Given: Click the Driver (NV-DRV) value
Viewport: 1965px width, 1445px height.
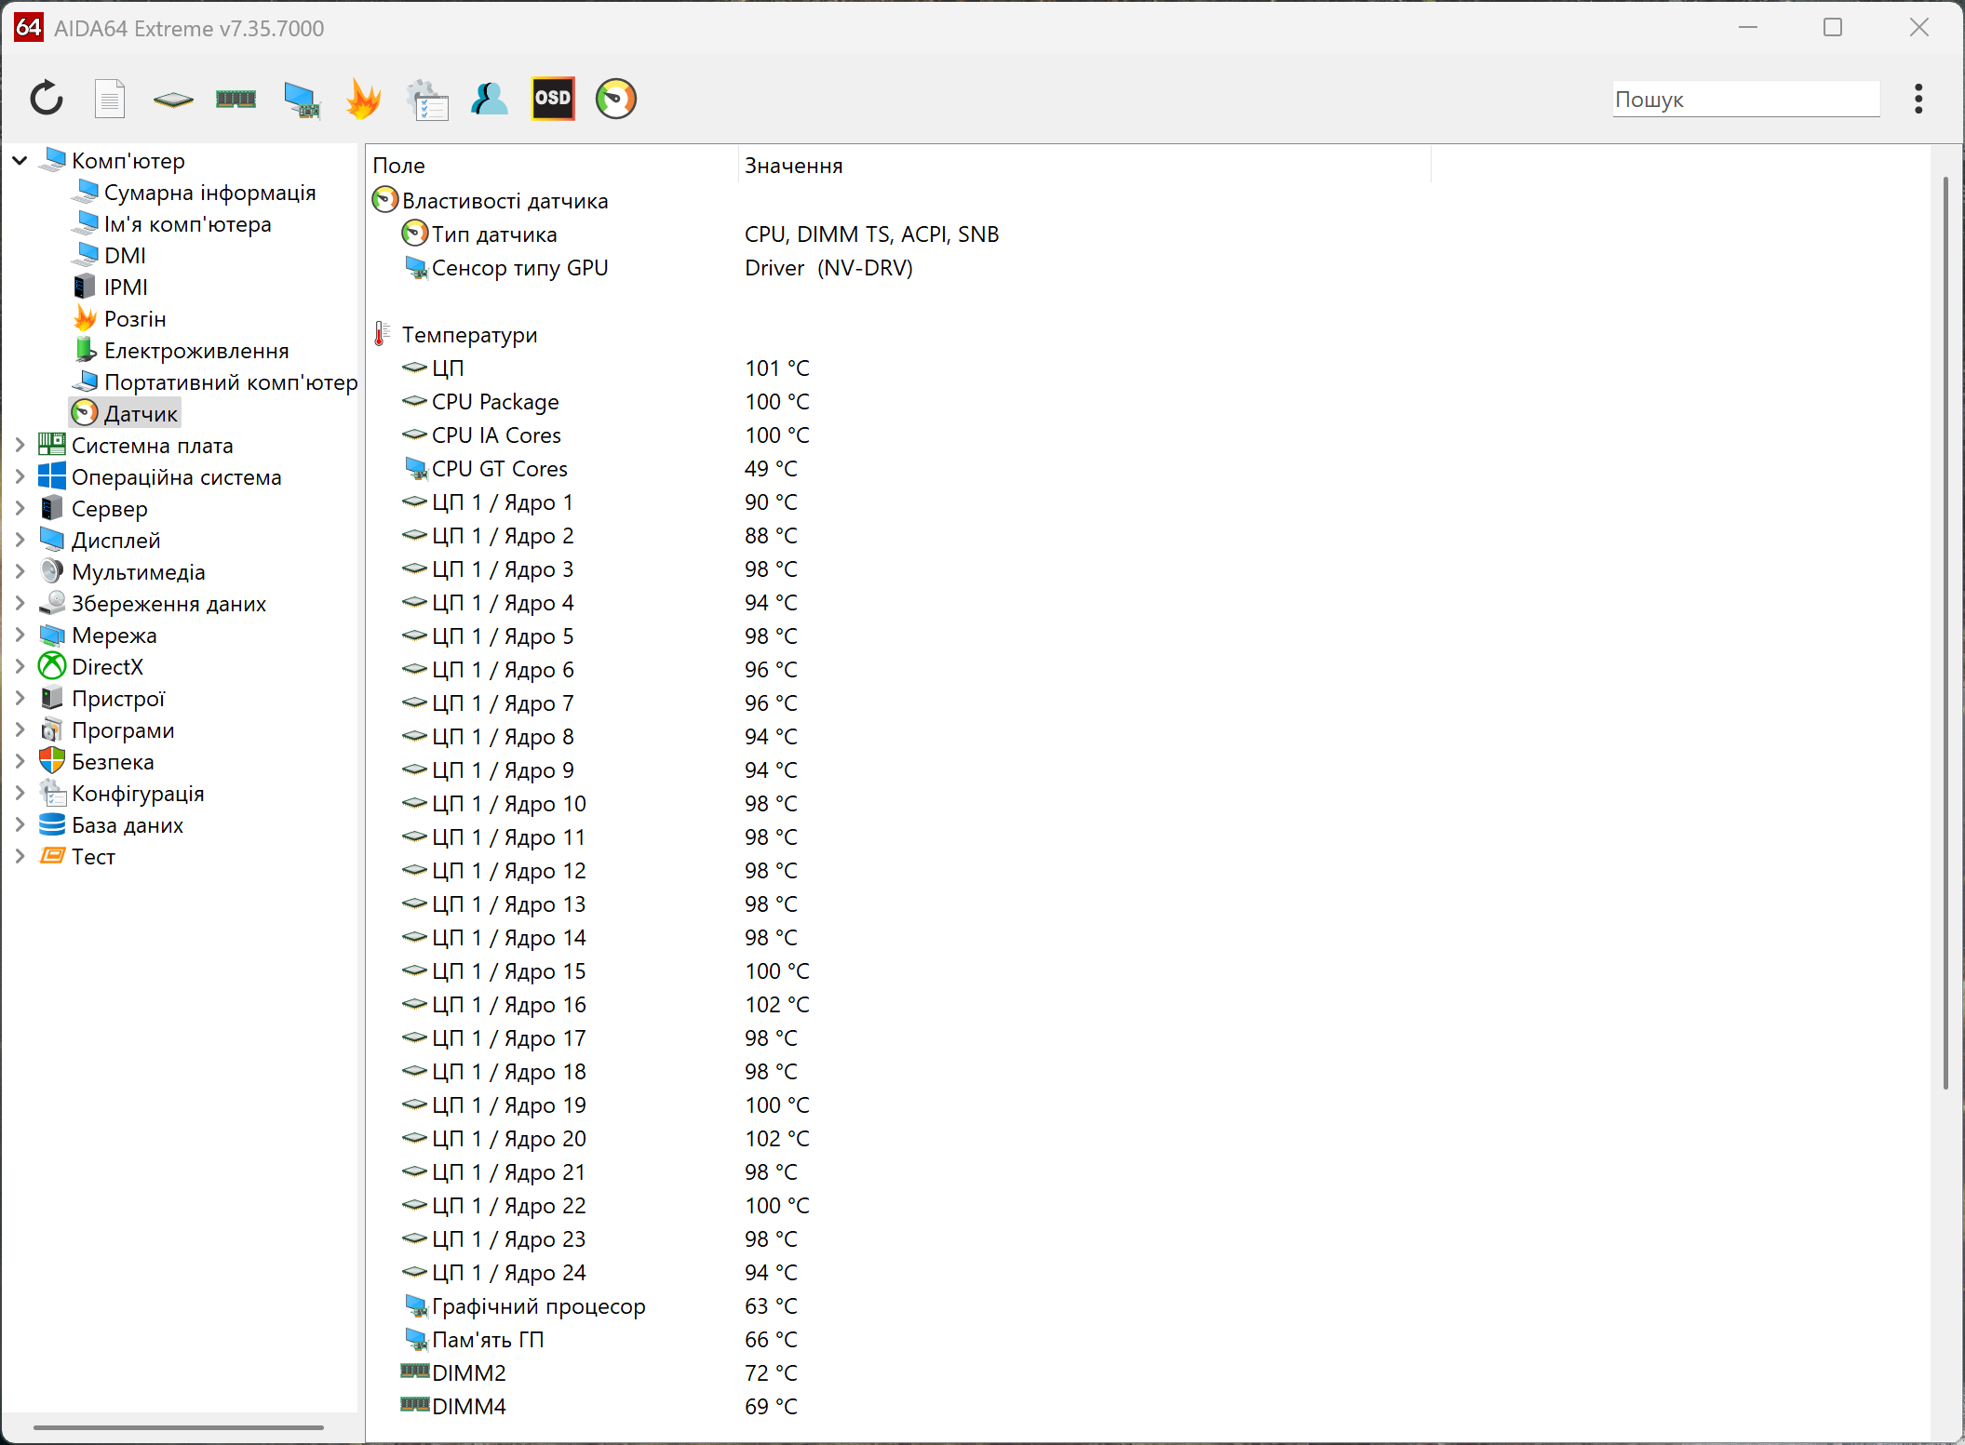Looking at the screenshot, I should [x=828, y=268].
